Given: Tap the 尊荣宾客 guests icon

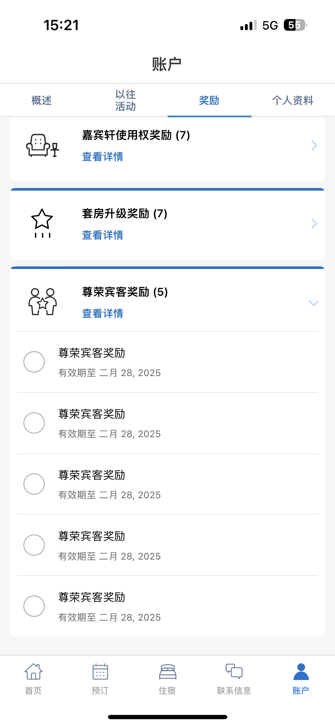Looking at the screenshot, I should [x=43, y=302].
